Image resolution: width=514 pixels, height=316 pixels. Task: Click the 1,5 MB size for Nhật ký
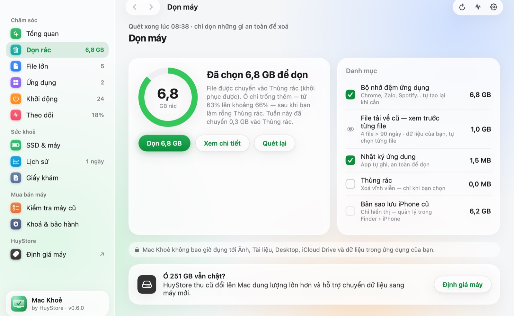pyautogui.click(x=480, y=160)
